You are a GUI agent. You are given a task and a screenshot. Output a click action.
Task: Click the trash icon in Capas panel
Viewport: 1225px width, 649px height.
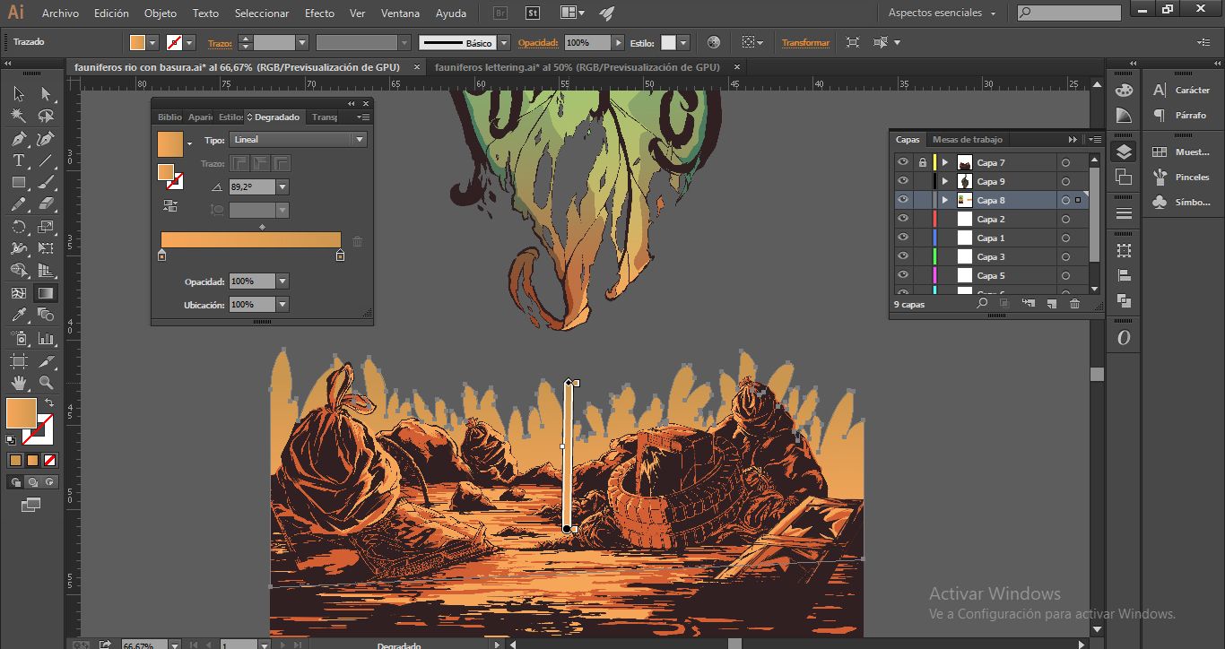(x=1074, y=304)
